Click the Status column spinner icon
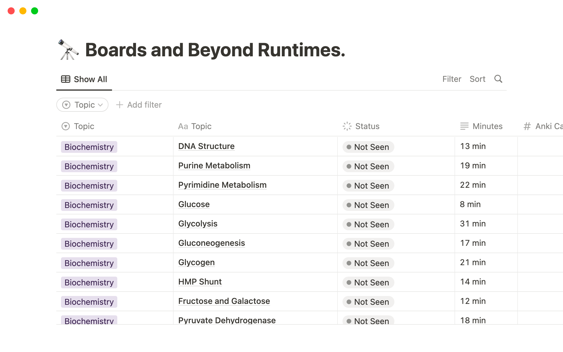The image size is (563, 352). tap(347, 126)
